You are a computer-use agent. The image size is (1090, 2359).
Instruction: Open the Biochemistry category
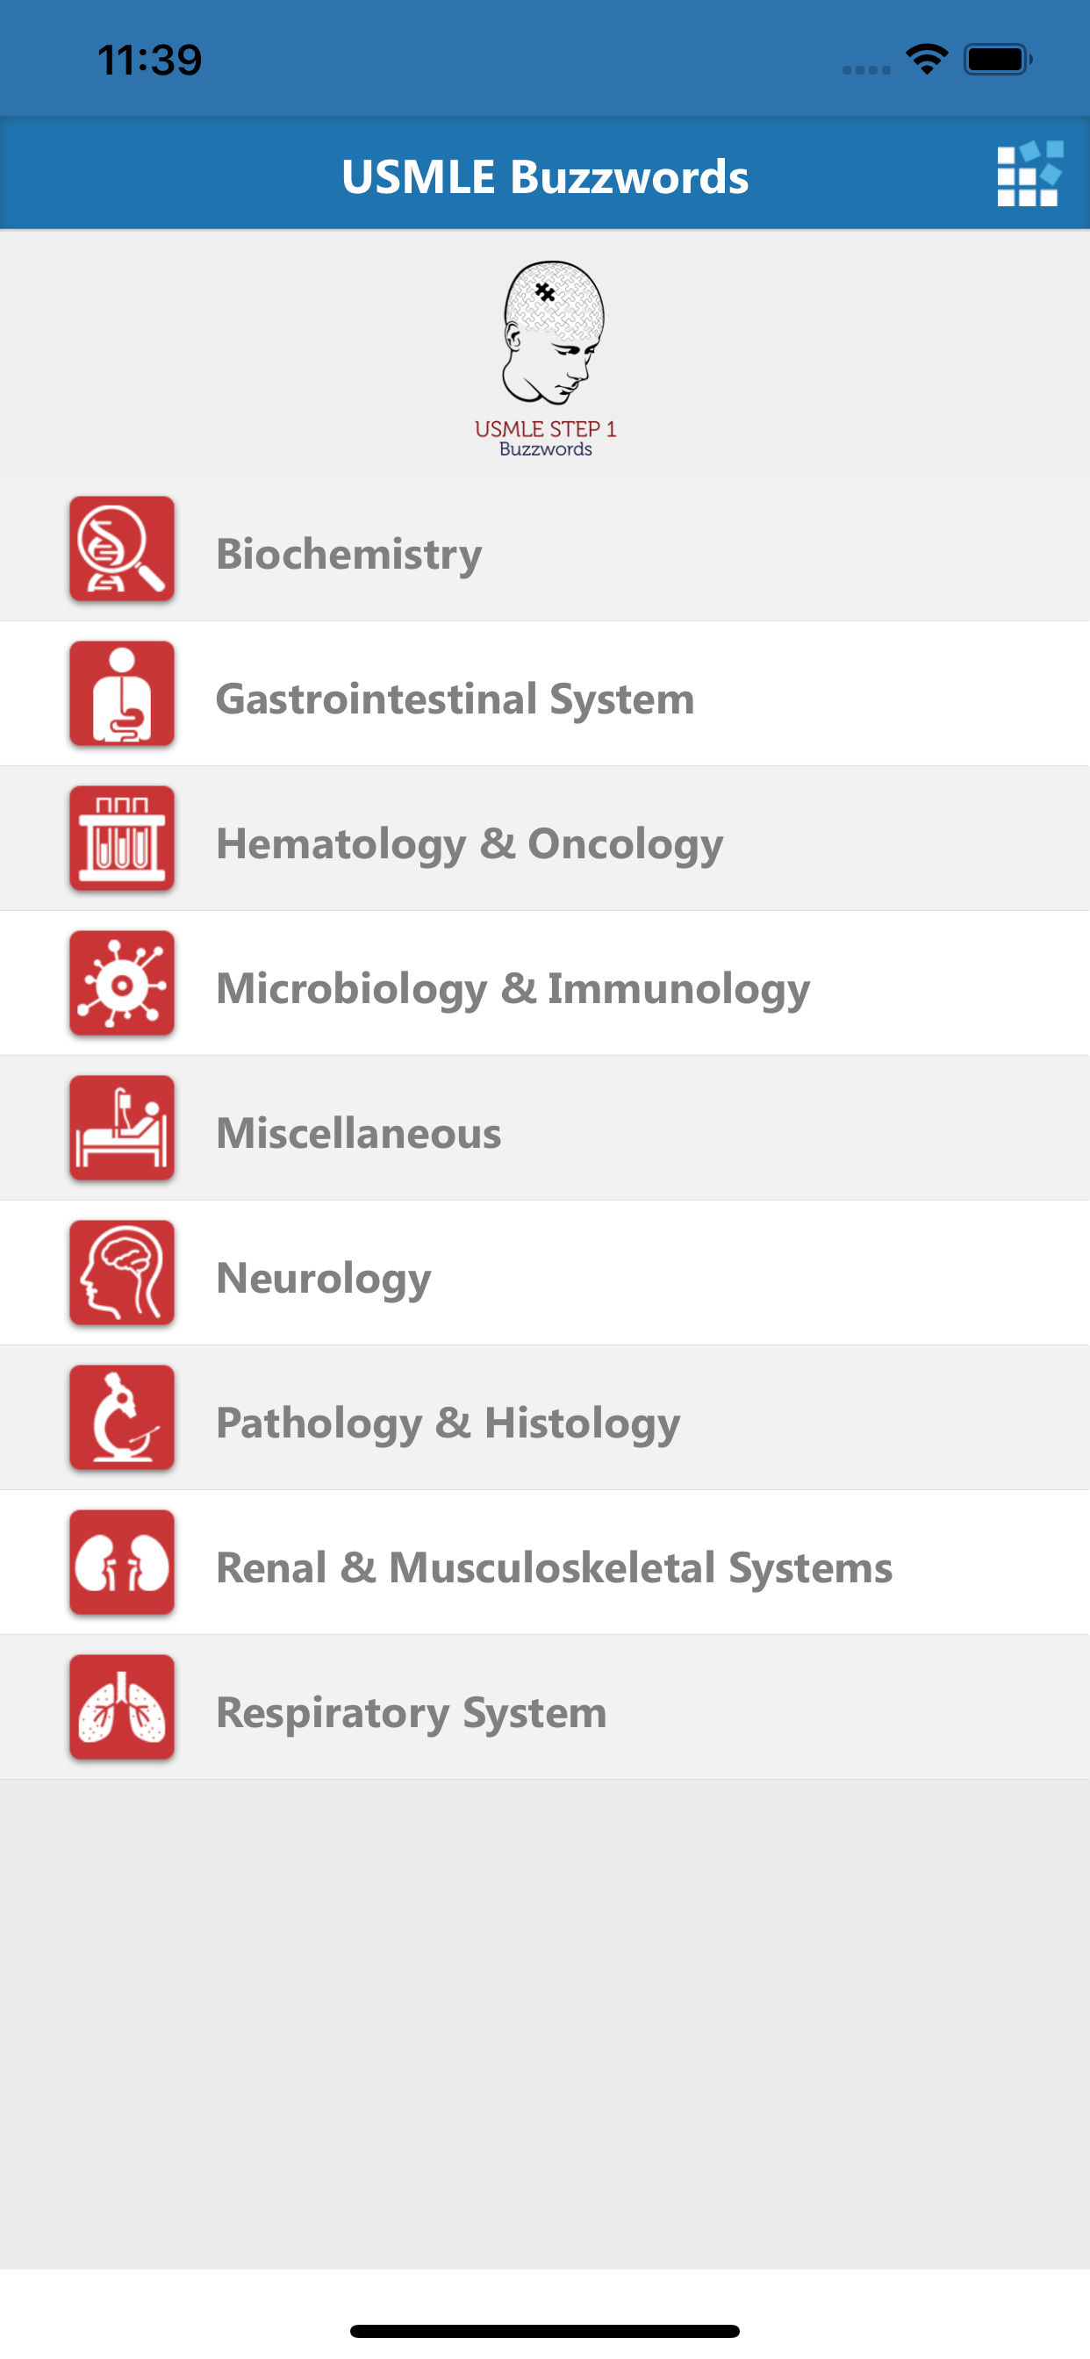coord(349,554)
